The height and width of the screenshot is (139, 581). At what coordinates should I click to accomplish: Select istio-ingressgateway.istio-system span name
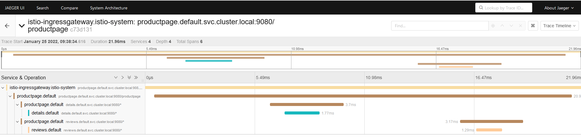click(x=42, y=88)
